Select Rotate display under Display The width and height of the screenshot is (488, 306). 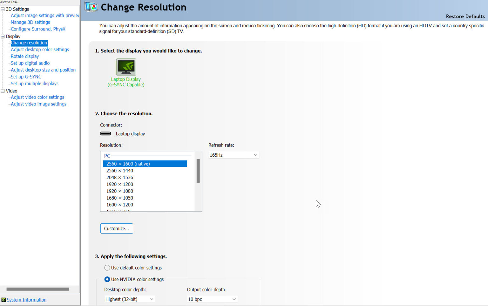click(x=24, y=56)
